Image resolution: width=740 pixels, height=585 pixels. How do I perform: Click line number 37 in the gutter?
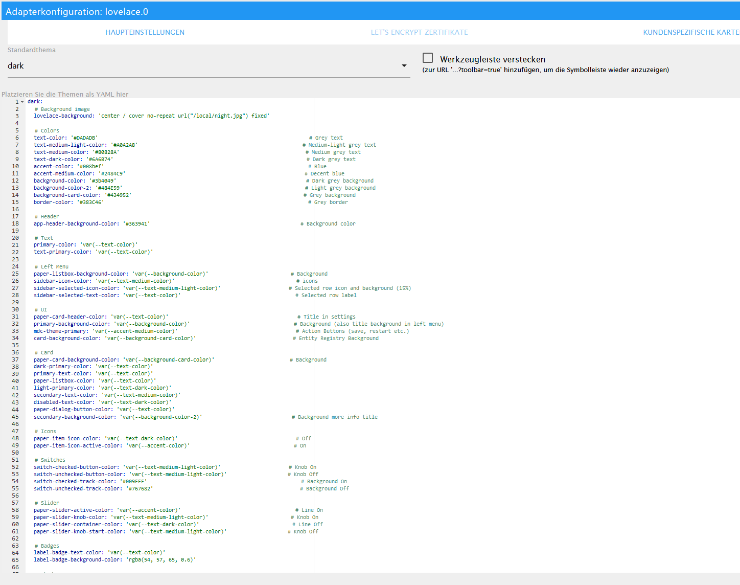(15, 360)
